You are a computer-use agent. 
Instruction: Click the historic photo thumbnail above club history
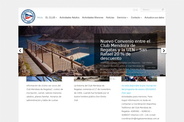coord(92,79)
